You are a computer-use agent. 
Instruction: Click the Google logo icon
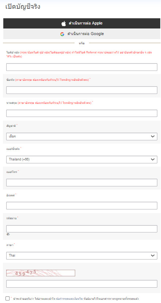click(62, 34)
